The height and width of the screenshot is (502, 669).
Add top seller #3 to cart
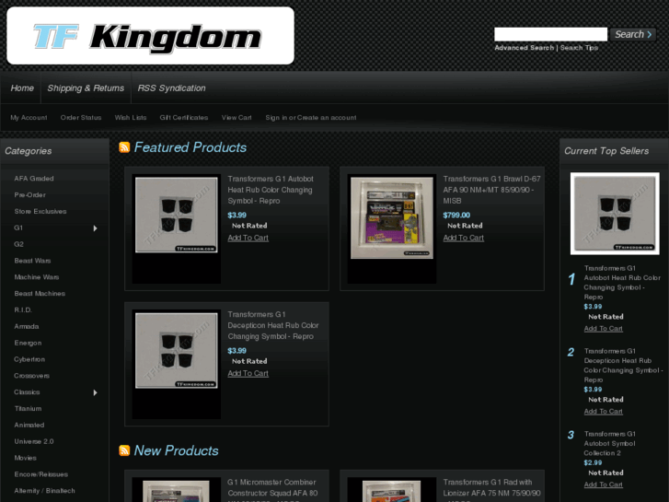point(604,484)
